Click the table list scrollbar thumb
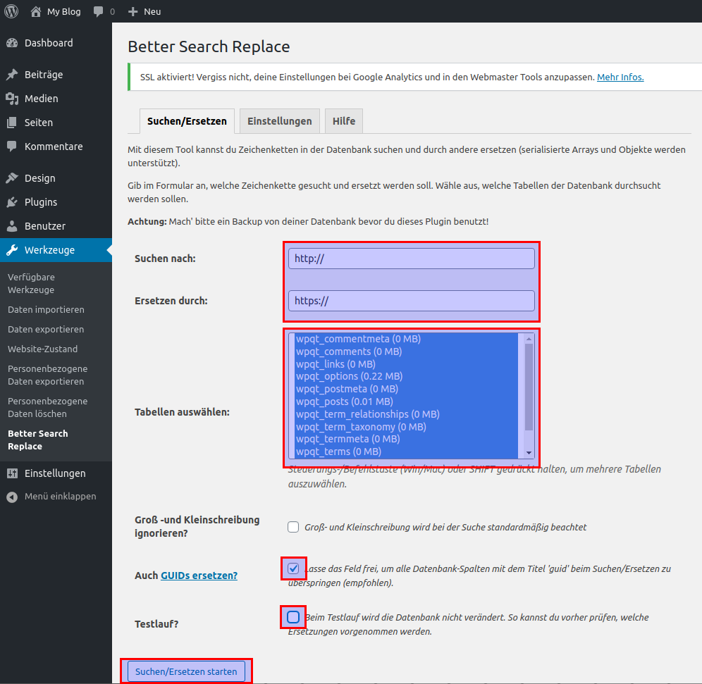 click(529, 387)
